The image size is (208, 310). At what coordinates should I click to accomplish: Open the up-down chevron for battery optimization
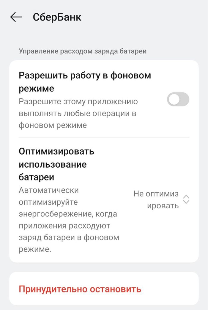point(186,199)
